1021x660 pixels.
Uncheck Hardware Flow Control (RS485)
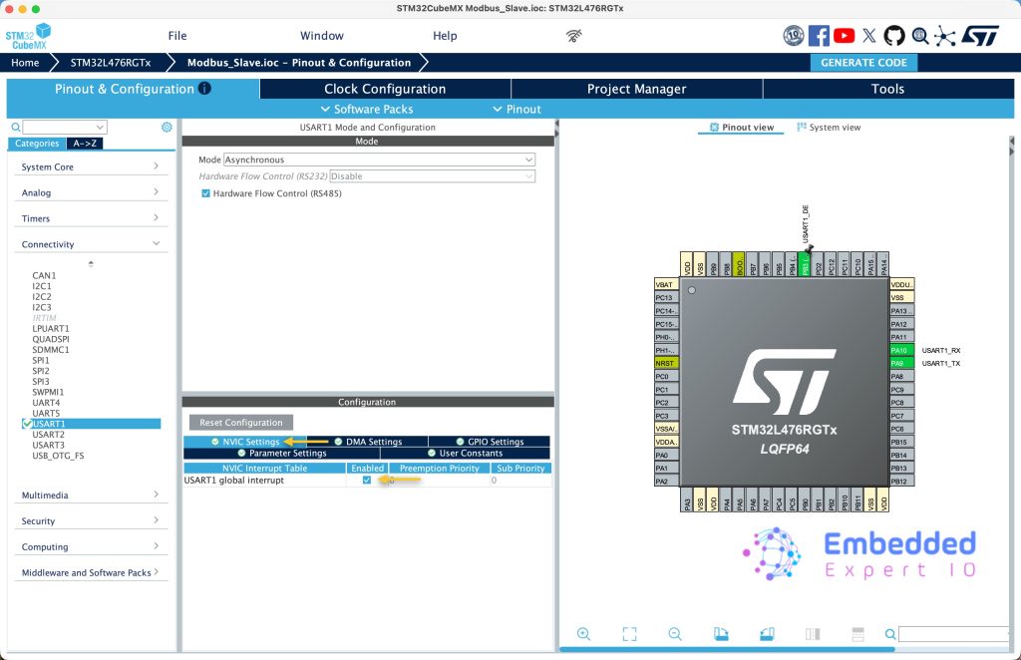pyautogui.click(x=205, y=193)
